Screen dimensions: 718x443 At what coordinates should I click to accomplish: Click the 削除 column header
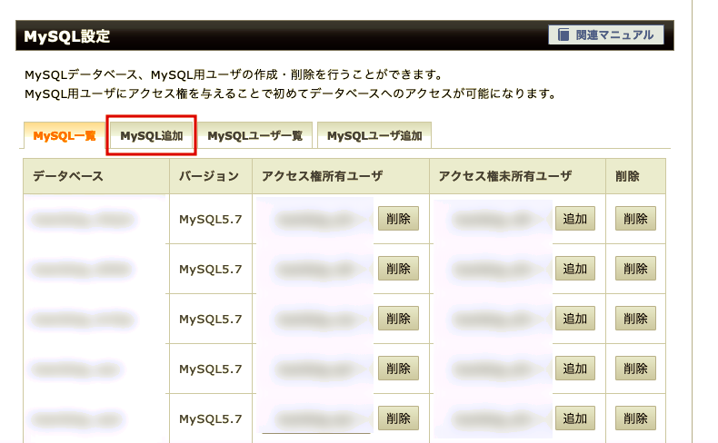point(635,176)
